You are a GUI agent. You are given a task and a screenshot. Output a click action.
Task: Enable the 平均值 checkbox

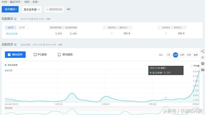click(x=192, y=66)
